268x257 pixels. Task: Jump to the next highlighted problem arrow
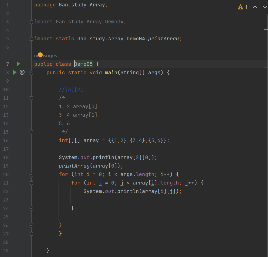coord(265,7)
